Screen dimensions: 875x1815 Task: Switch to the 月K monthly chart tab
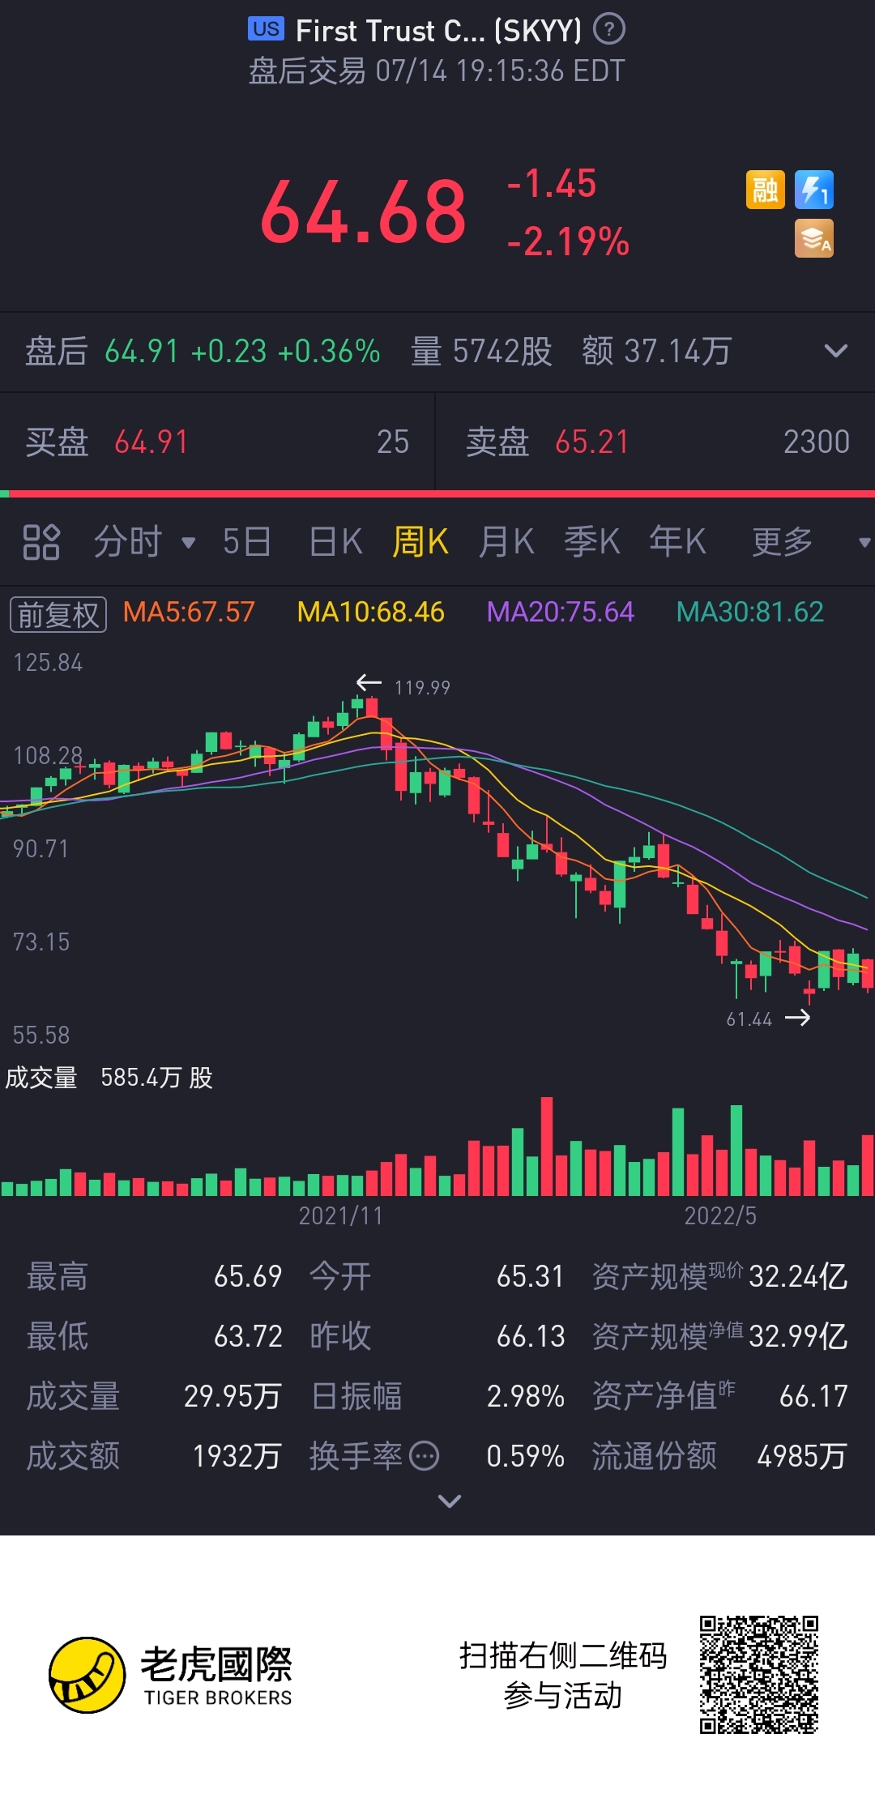(506, 542)
